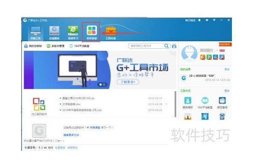Open the 开始工作 monitor tab
This screenshot has width=253, height=168.
click(x=35, y=33)
